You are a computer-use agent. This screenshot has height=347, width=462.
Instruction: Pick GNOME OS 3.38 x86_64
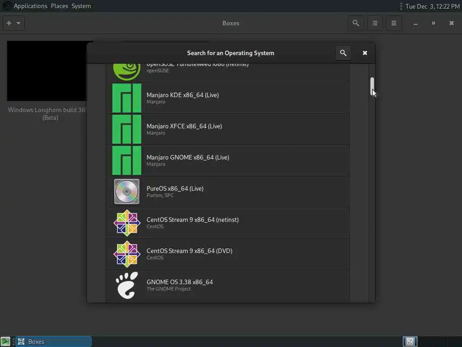pos(228,286)
